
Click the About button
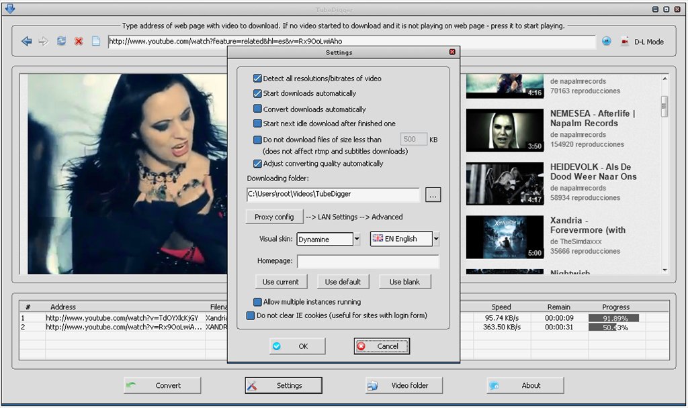[525, 386]
